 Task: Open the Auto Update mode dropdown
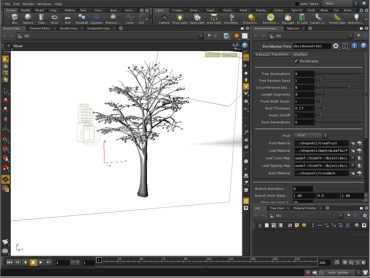[x=344, y=272]
